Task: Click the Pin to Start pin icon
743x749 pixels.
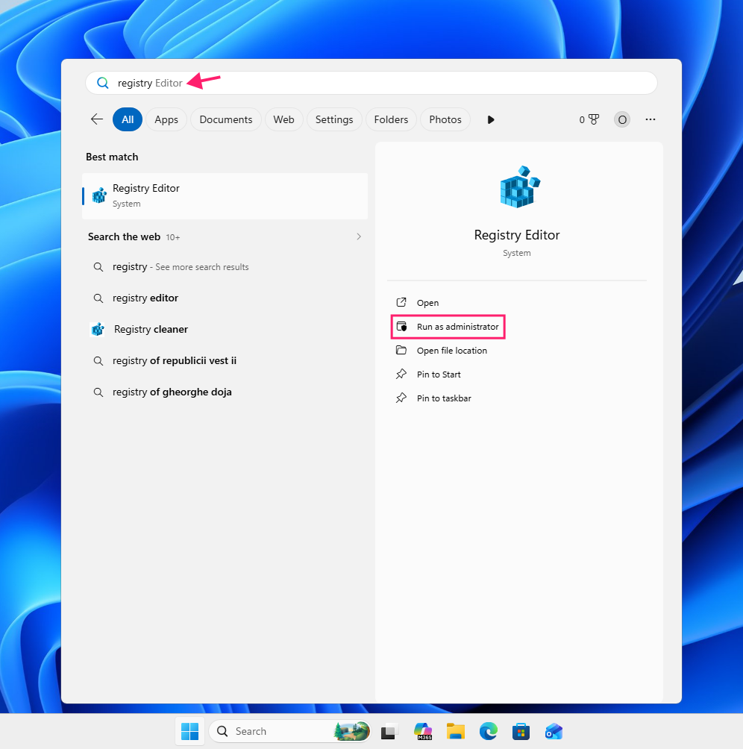Action: 401,374
